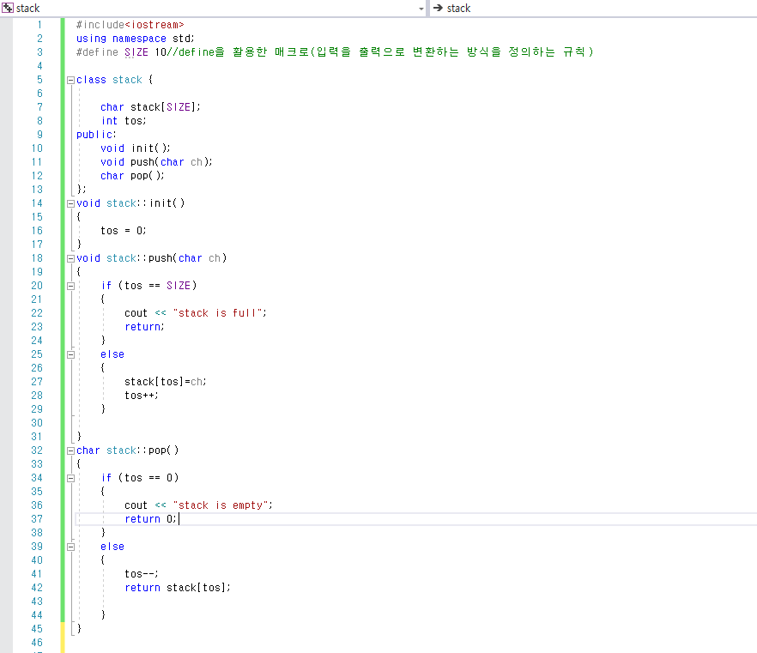Image resolution: width=757 pixels, height=653 pixels.
Task: Click the "stack is full" string literal
Action: 218,313
